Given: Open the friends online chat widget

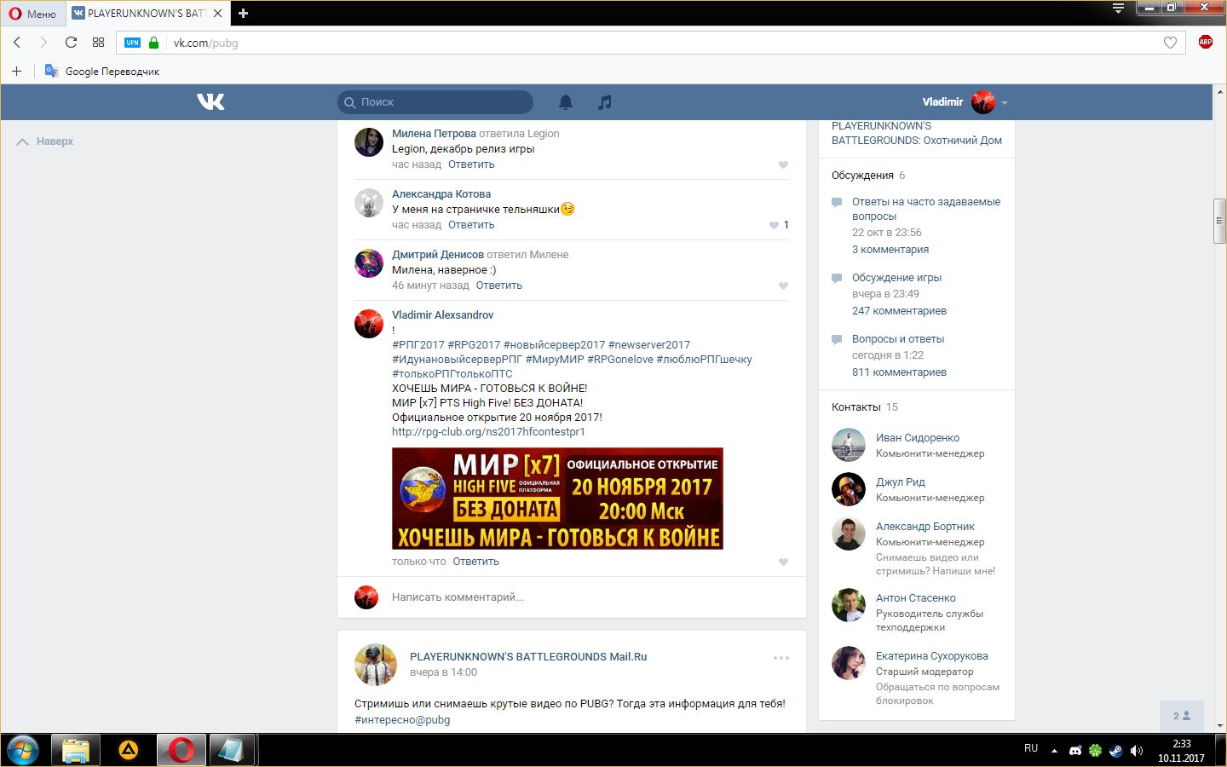Looking at the screenshot, I should [1182, 716].
